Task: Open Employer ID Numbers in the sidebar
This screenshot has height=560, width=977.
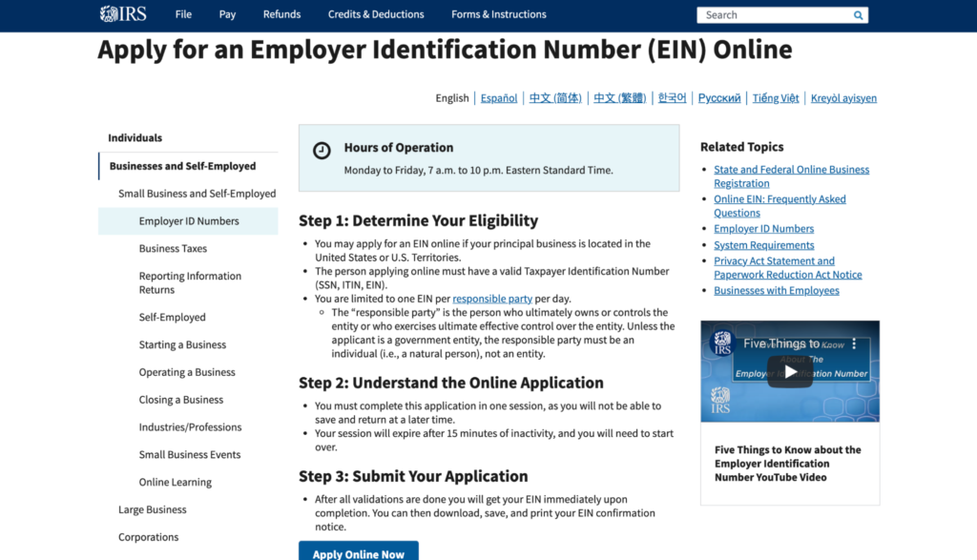Action: point(188,220)
